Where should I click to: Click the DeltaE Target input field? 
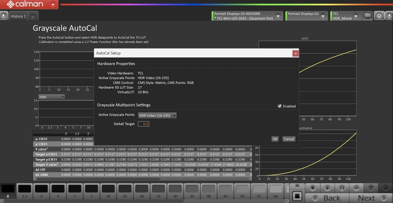click(144, 124)
